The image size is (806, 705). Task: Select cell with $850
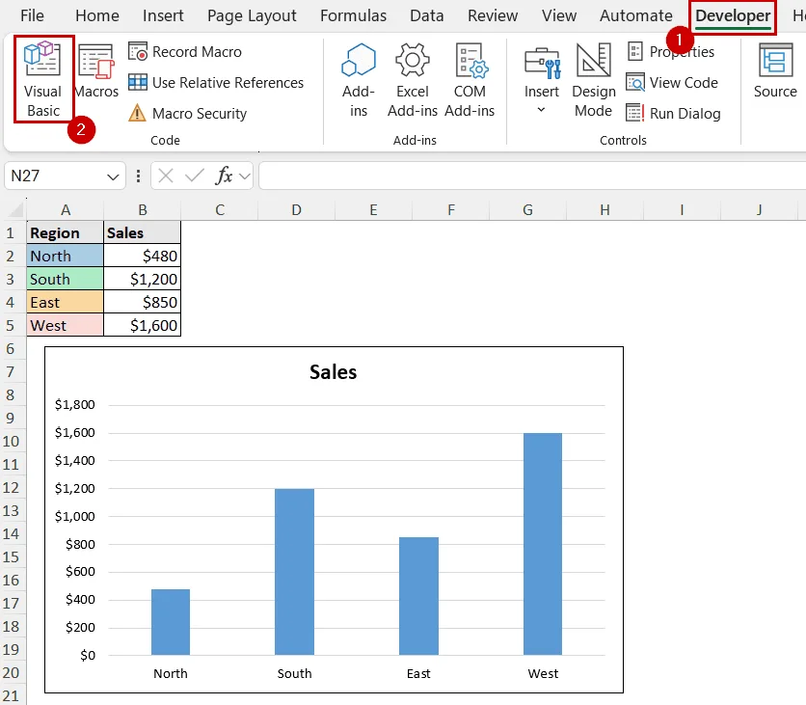143,303
